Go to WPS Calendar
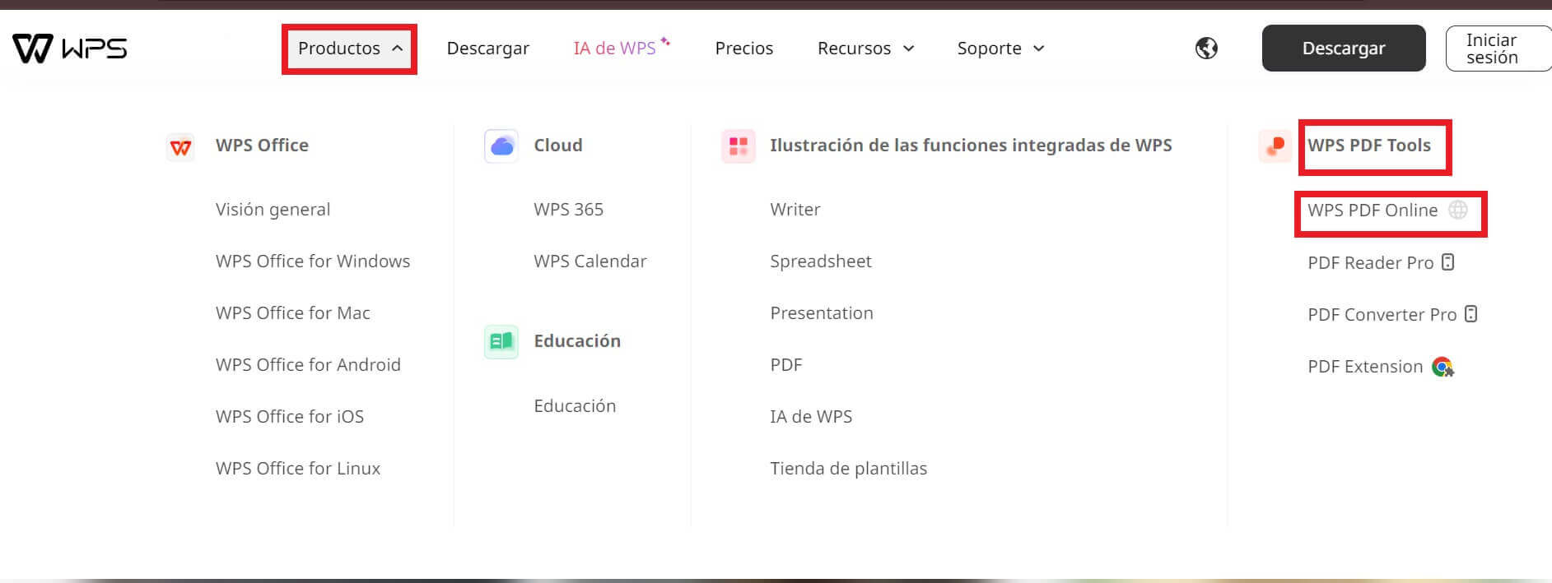 click(x=590, y=261)
